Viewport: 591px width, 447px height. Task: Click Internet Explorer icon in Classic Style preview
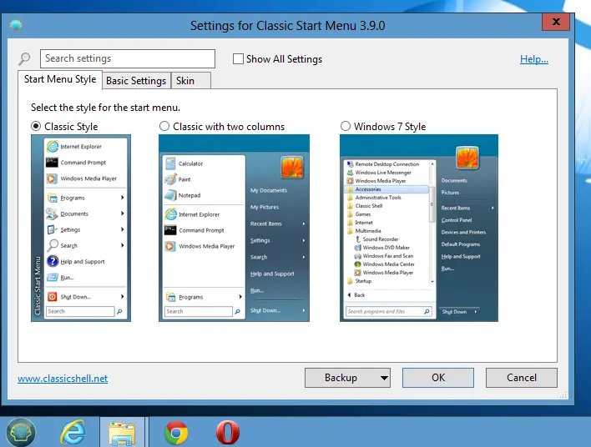pos(53,147)
